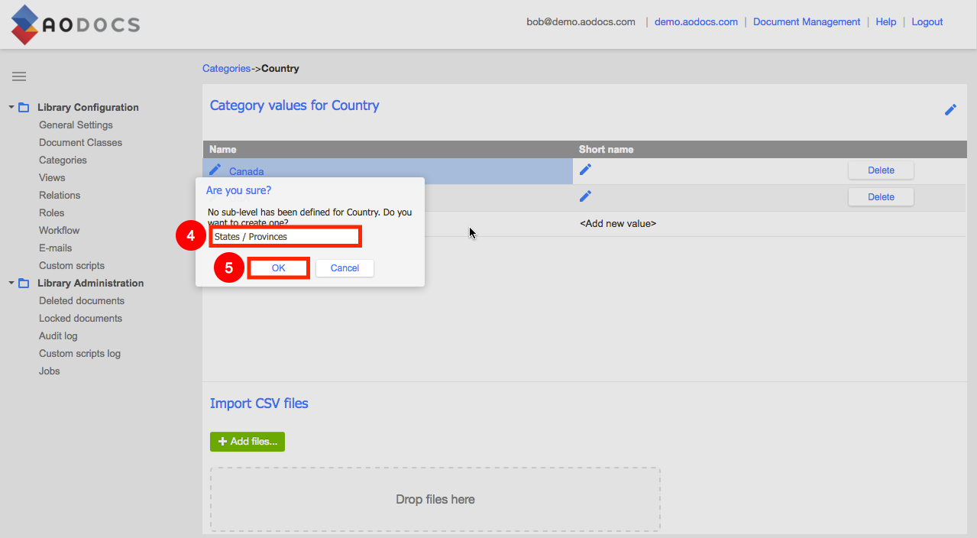
Task: Open Document Classes
Action: pos(80,143)
